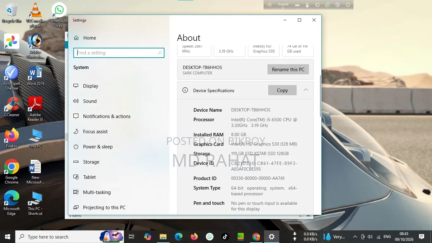
Task: Open the Avro on-screen keyboard layout viewer
Action: pyautogui.click(x=297, y=5)
